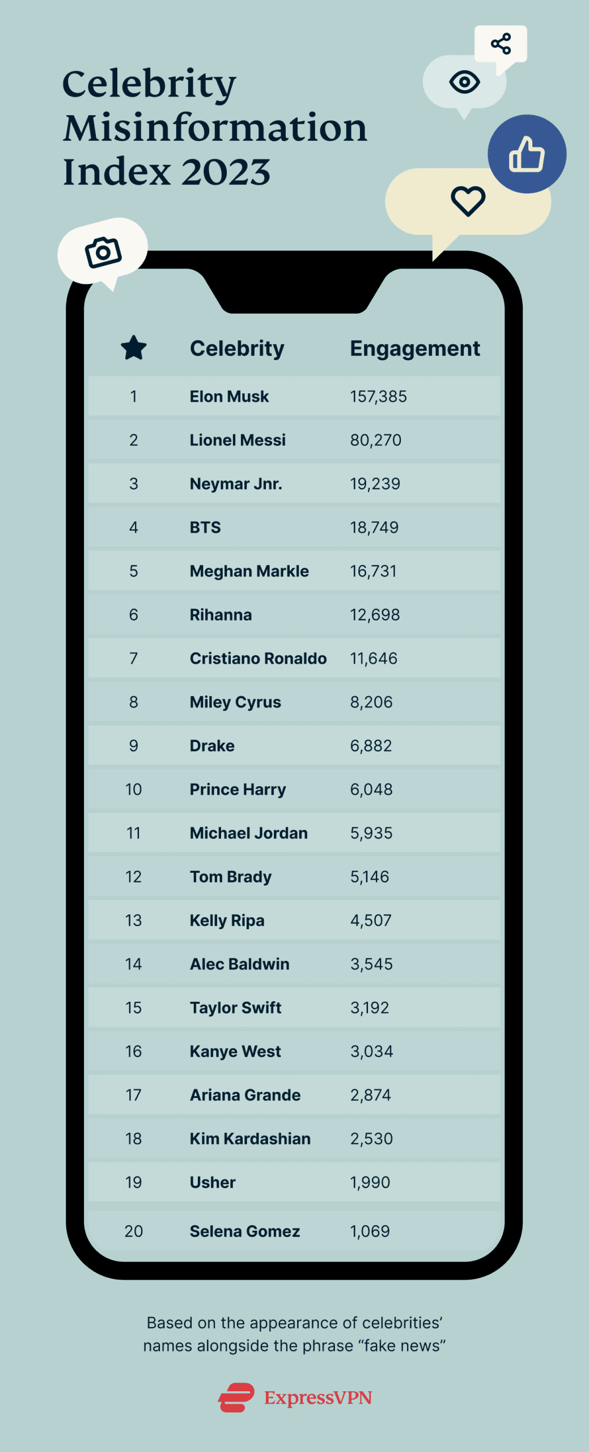Click Cristiano Ronaldo's name

coord(258,659)
